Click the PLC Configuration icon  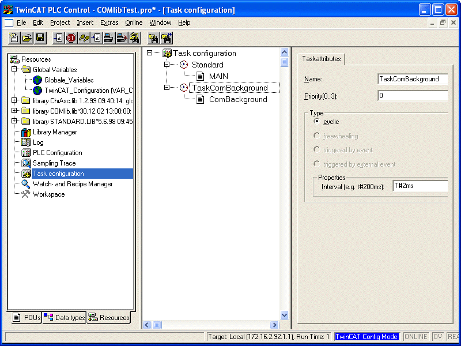coord(26,153)
